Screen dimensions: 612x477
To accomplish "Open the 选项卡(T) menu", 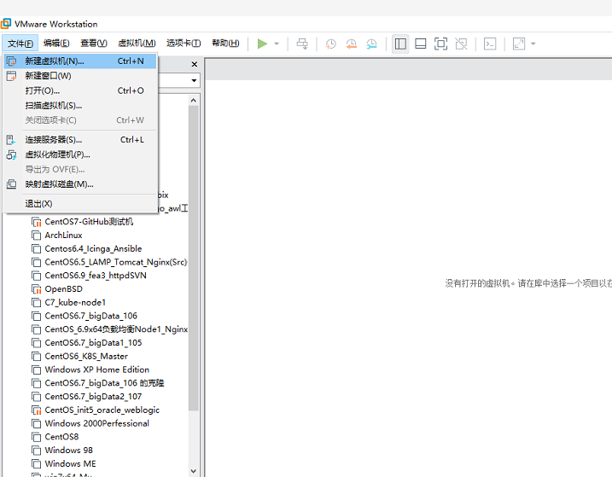I will [x=184, y=44].
